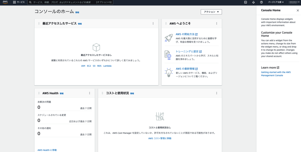Open the notifications bell
This screenshot has width=301, height=152.
pos(253,2)
